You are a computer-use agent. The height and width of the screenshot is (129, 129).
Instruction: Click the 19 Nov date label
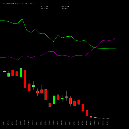click(x=4, y=123)
